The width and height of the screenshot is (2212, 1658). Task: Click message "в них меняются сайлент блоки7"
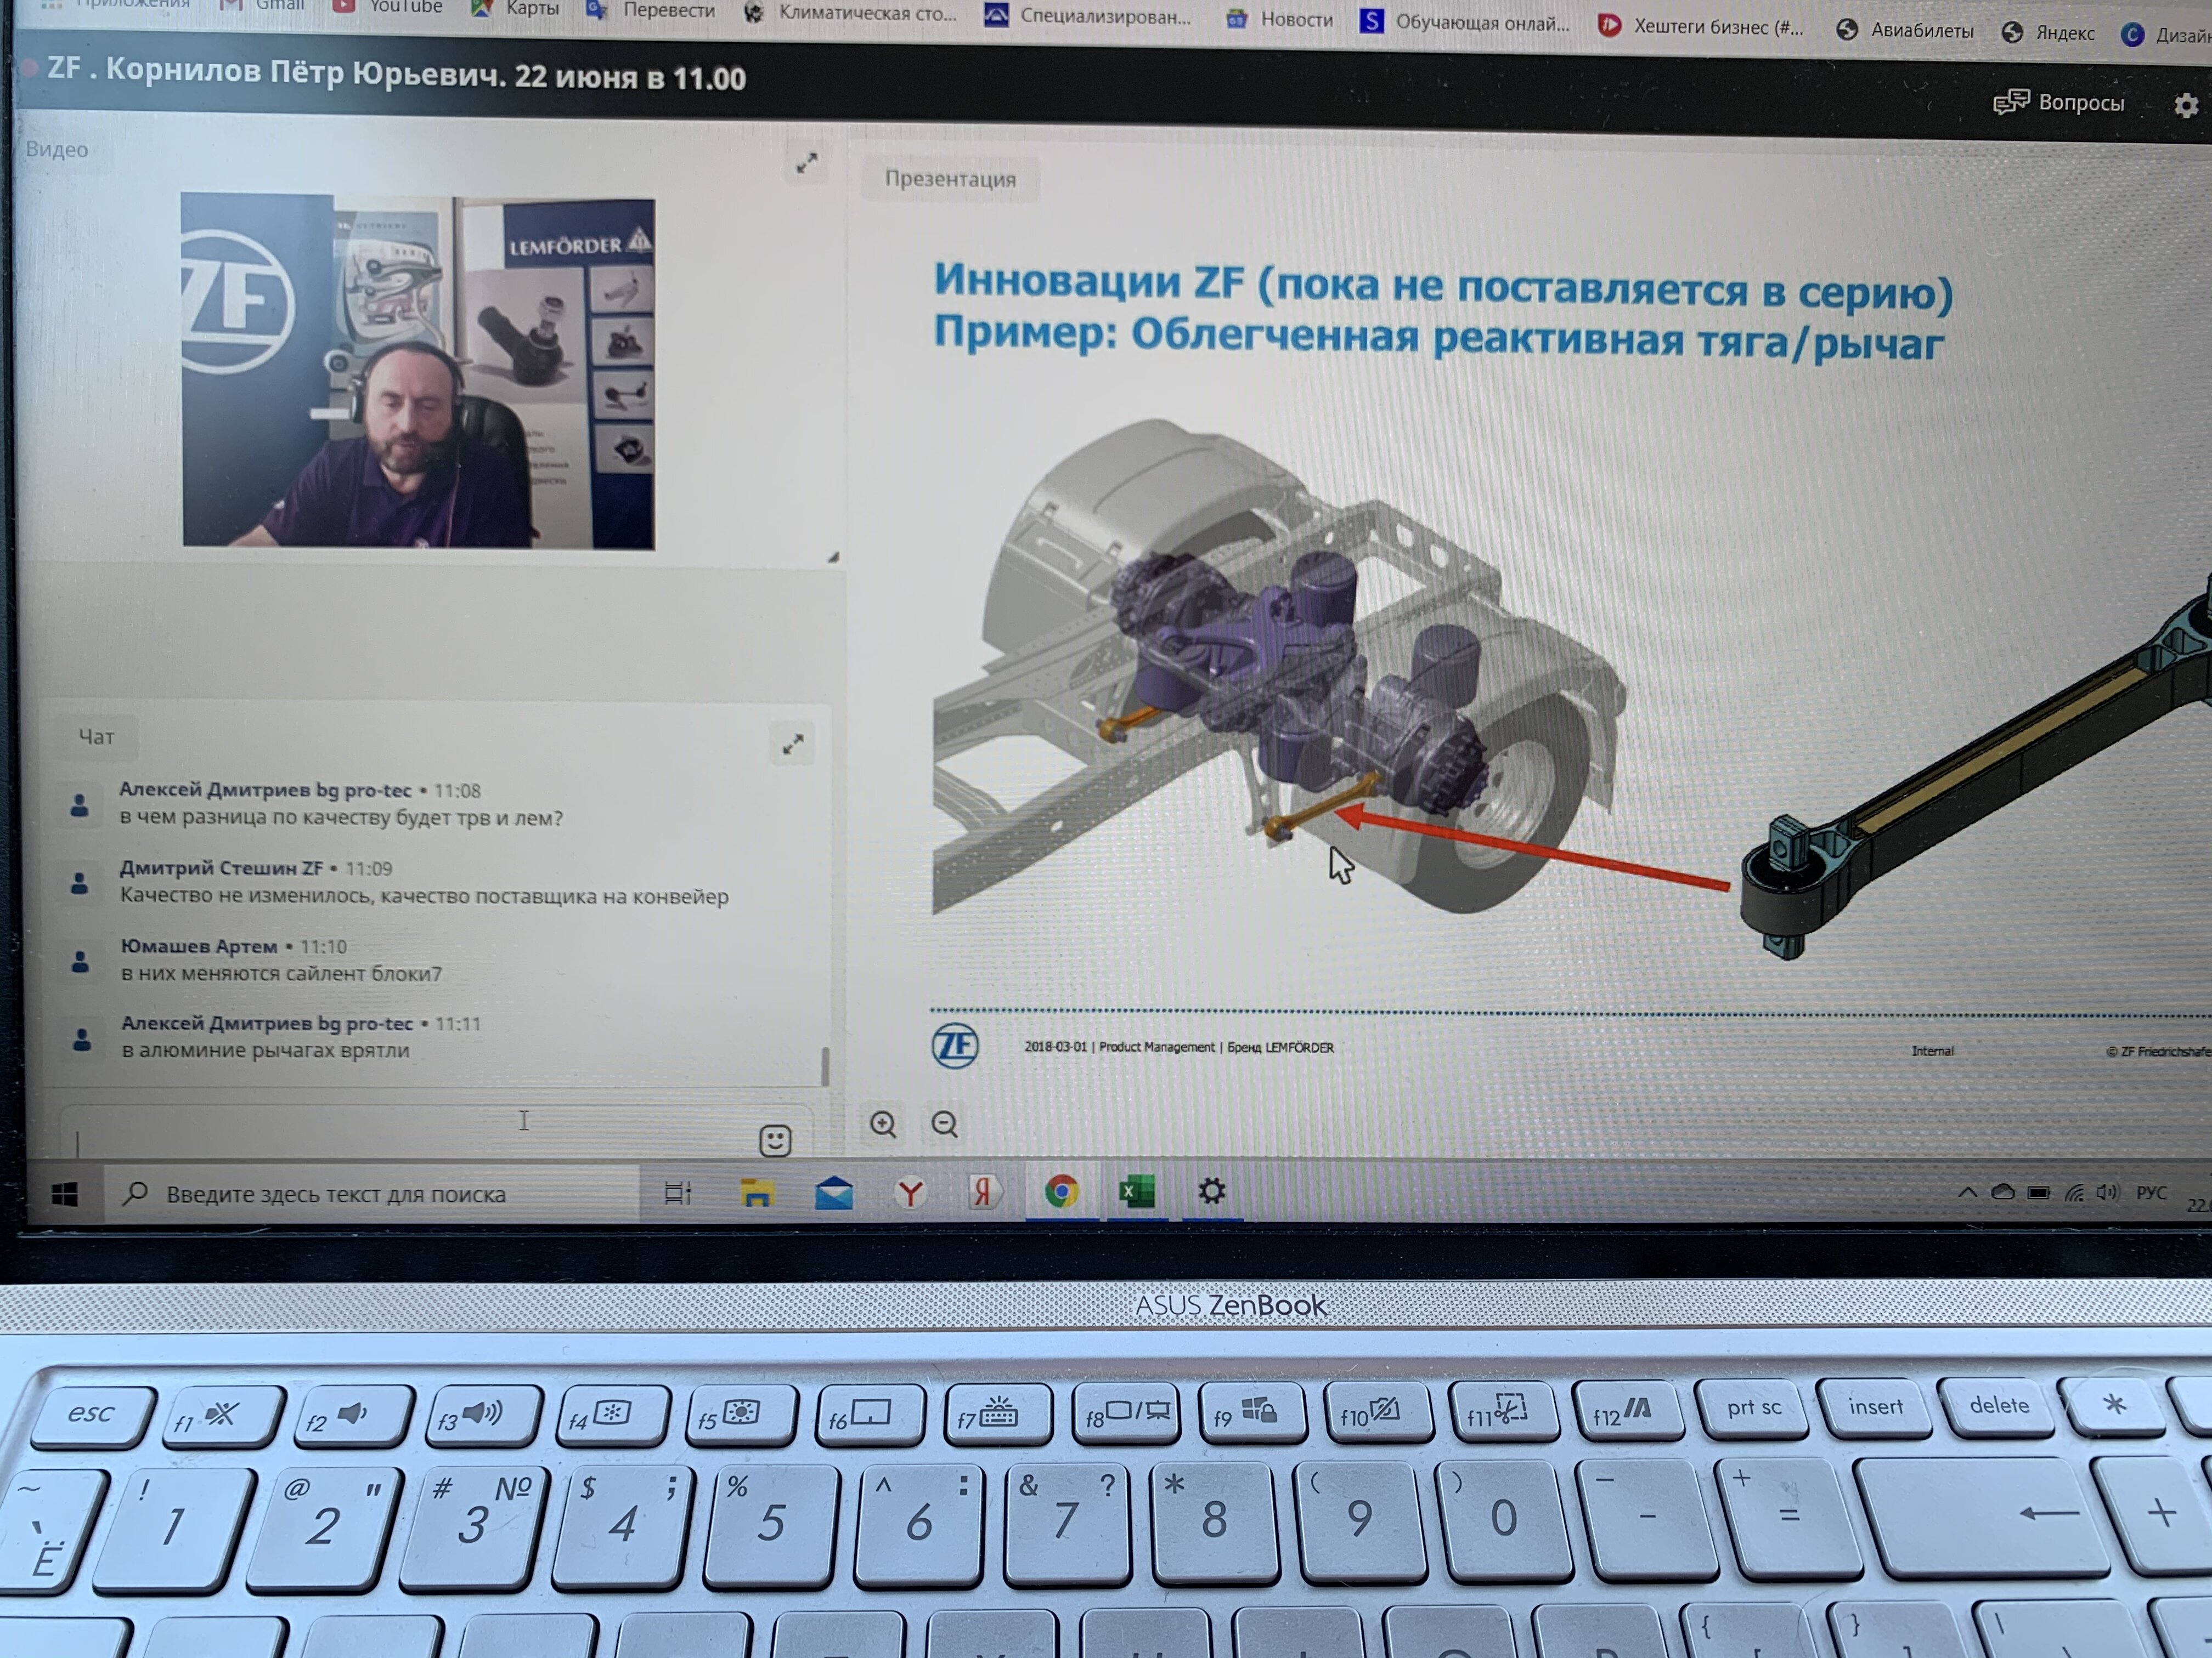click(281, 973)
